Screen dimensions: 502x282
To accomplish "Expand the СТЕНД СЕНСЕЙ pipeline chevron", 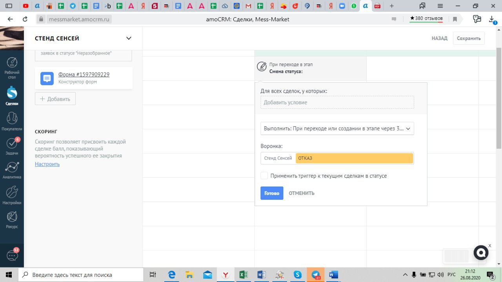I will 129,38.
